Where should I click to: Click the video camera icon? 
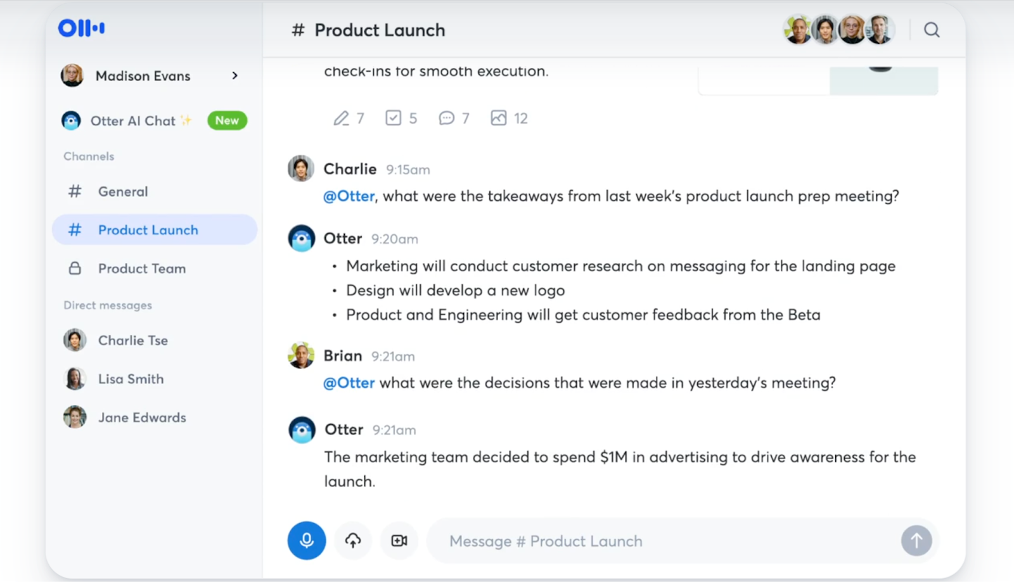tap(399, 540)
